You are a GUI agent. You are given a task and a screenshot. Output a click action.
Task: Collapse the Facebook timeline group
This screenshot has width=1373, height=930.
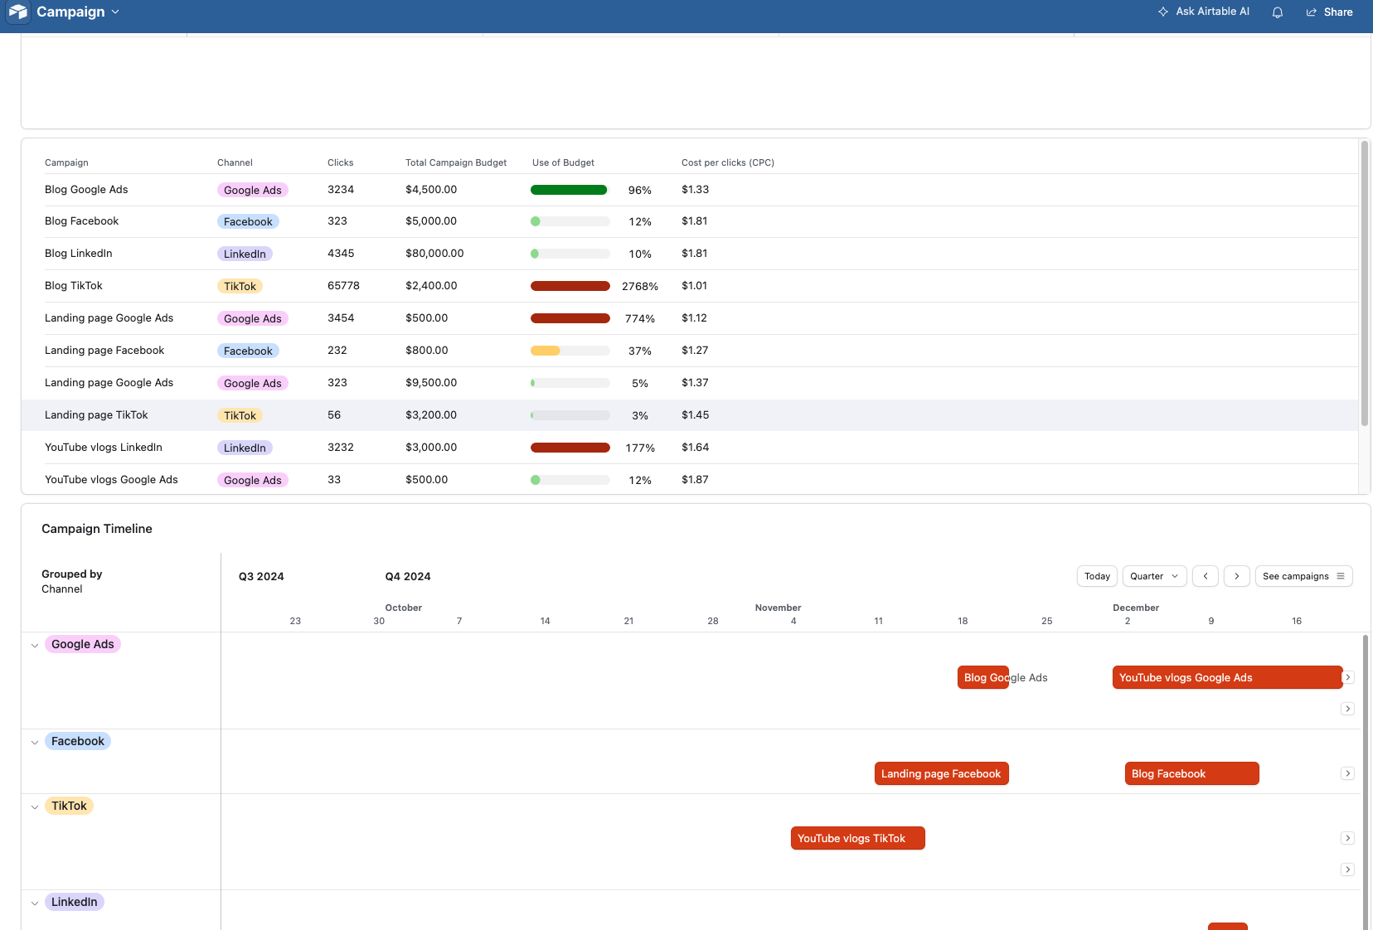(35, 742)
